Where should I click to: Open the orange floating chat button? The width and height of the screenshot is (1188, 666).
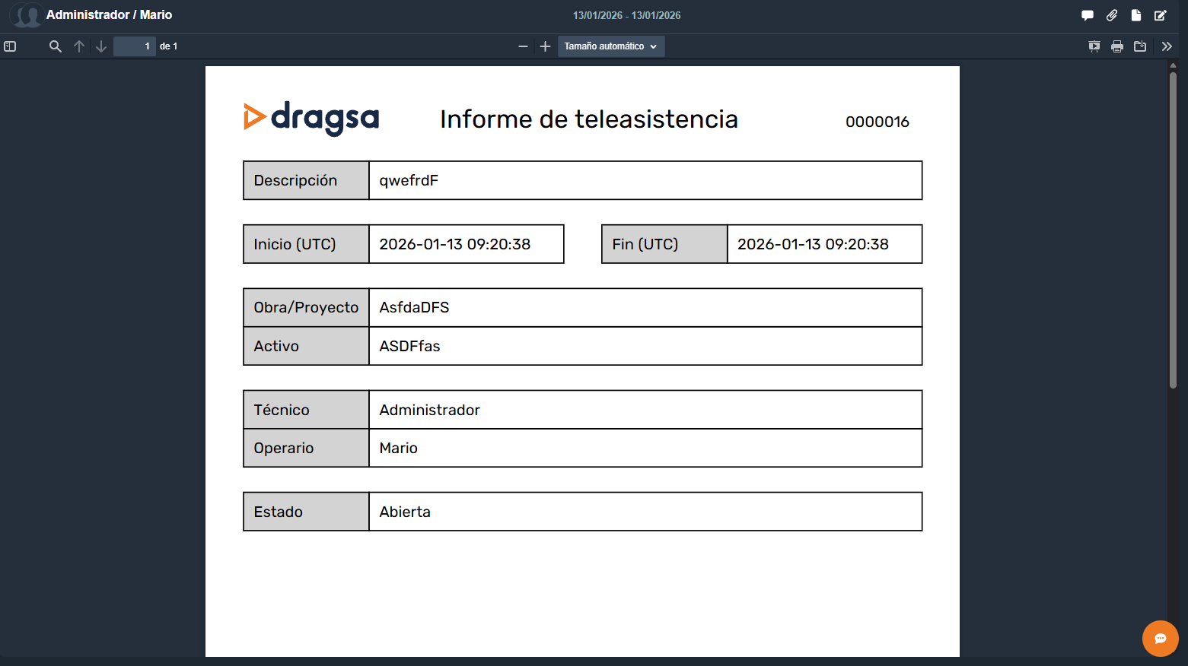pos(1160,639)
